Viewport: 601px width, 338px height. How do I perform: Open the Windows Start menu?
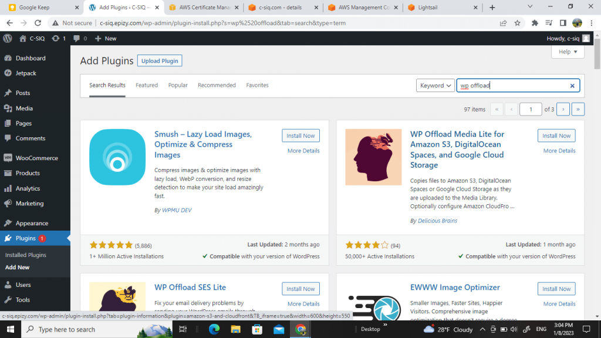click(11, 329)
